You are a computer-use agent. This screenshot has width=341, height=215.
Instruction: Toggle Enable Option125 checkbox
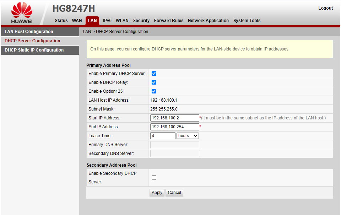click(x=154, y=91)
